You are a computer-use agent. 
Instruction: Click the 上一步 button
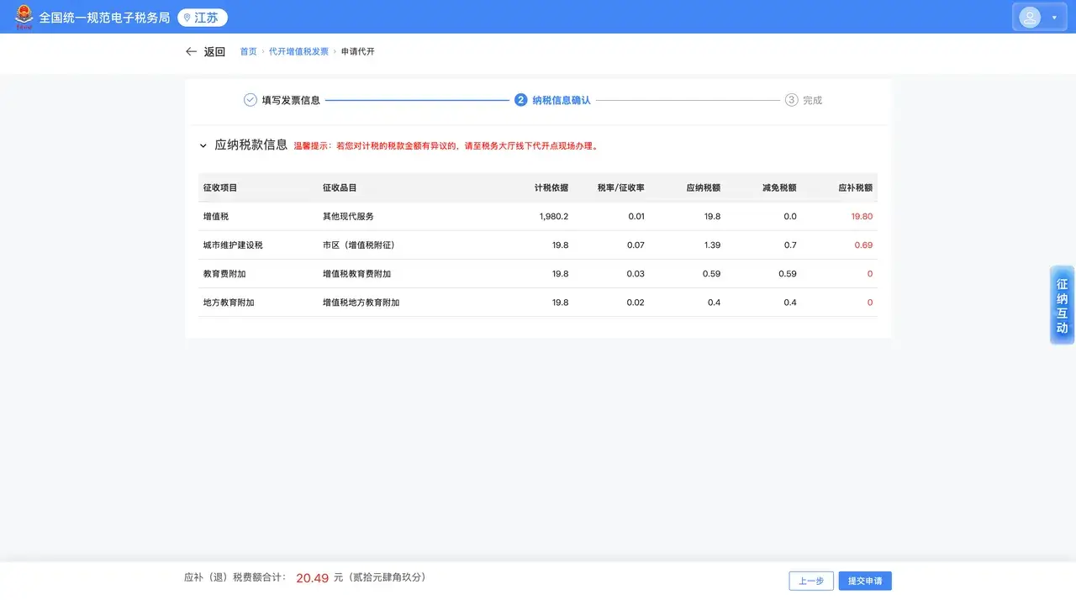tap(811, 581)
